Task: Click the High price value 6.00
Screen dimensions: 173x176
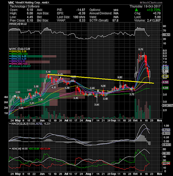Action: pos(29,13)
